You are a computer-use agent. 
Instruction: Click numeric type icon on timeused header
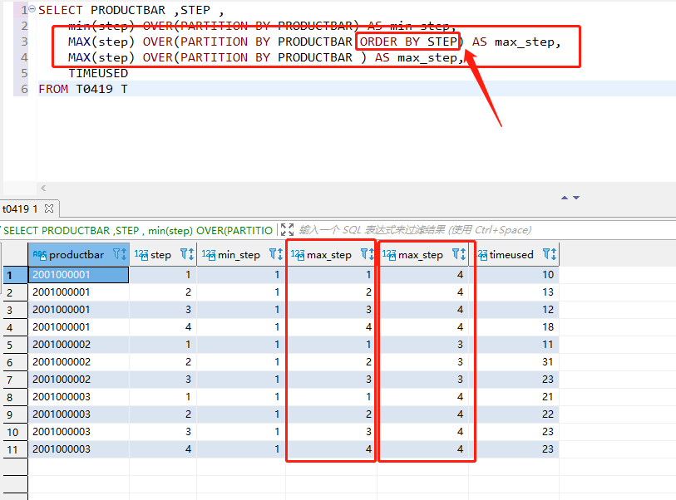(482, 255)
